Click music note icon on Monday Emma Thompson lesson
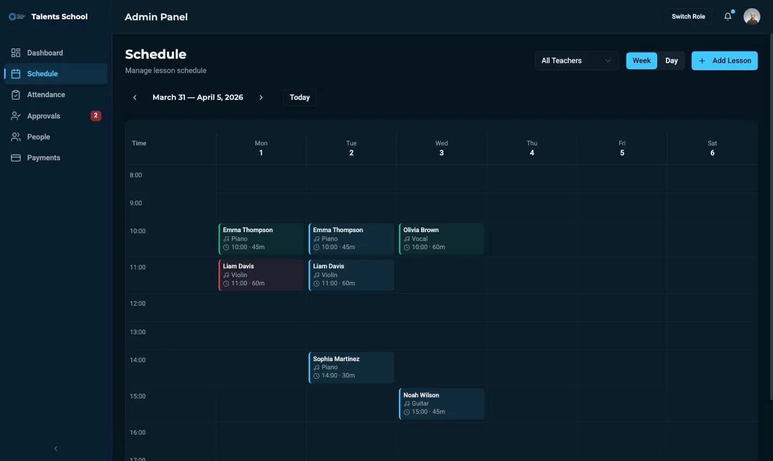The image size is (773, 461). [226, 239]
